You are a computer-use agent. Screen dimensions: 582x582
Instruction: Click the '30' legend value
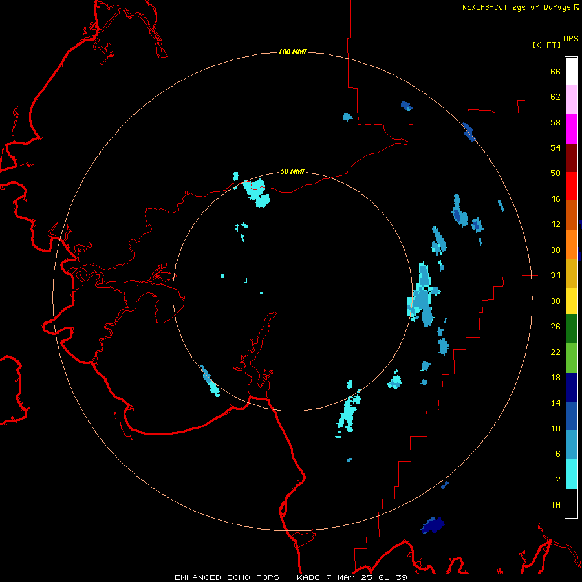click(x=555, y=301)
